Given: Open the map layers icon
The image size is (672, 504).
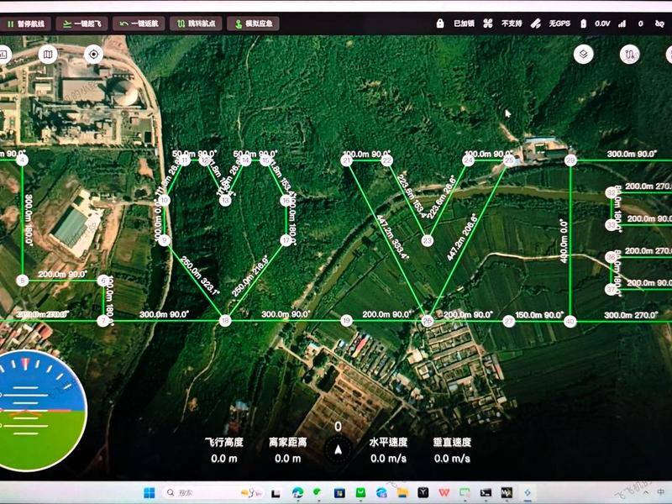Looking at the screenshot, I should [583, 55].
